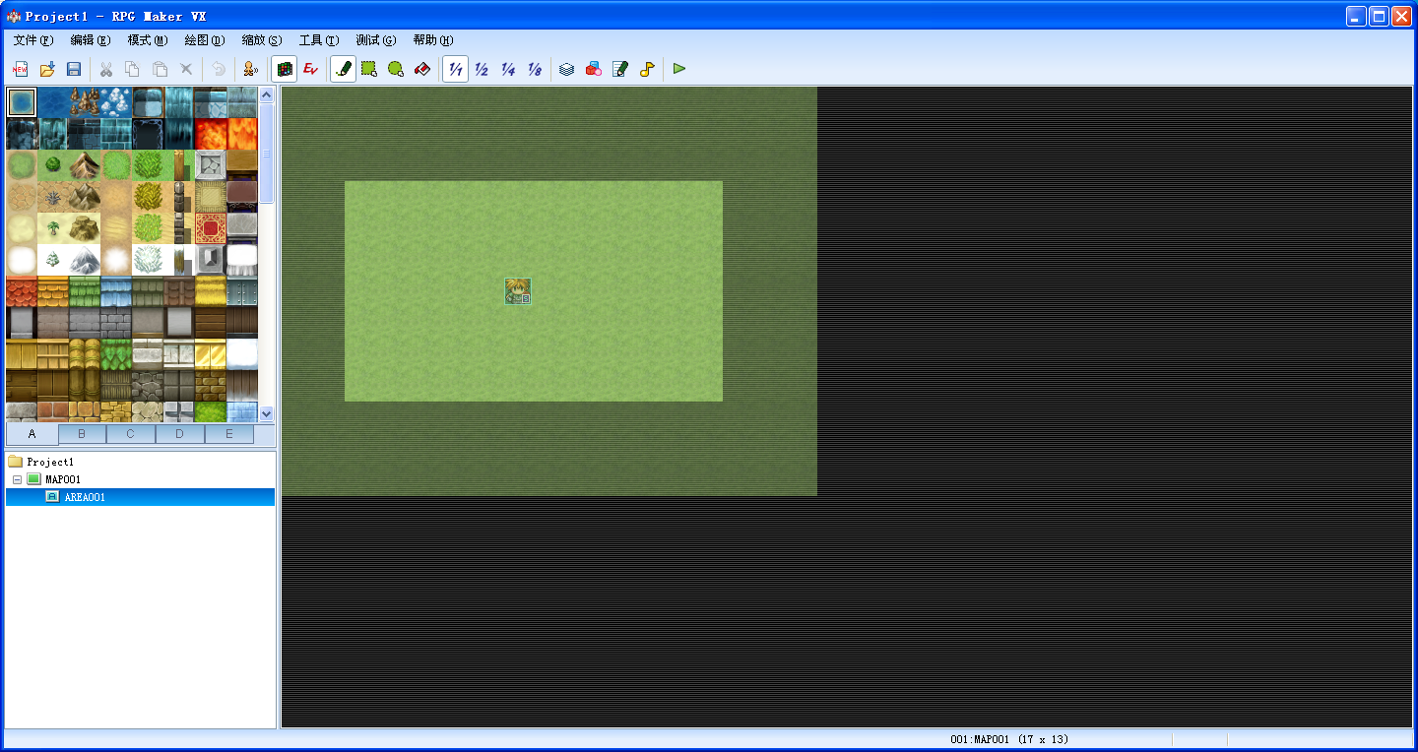Screen dimensions: 1418x752
Task: Select the flood fill bucket tool
Action: (x=422, y=69)
